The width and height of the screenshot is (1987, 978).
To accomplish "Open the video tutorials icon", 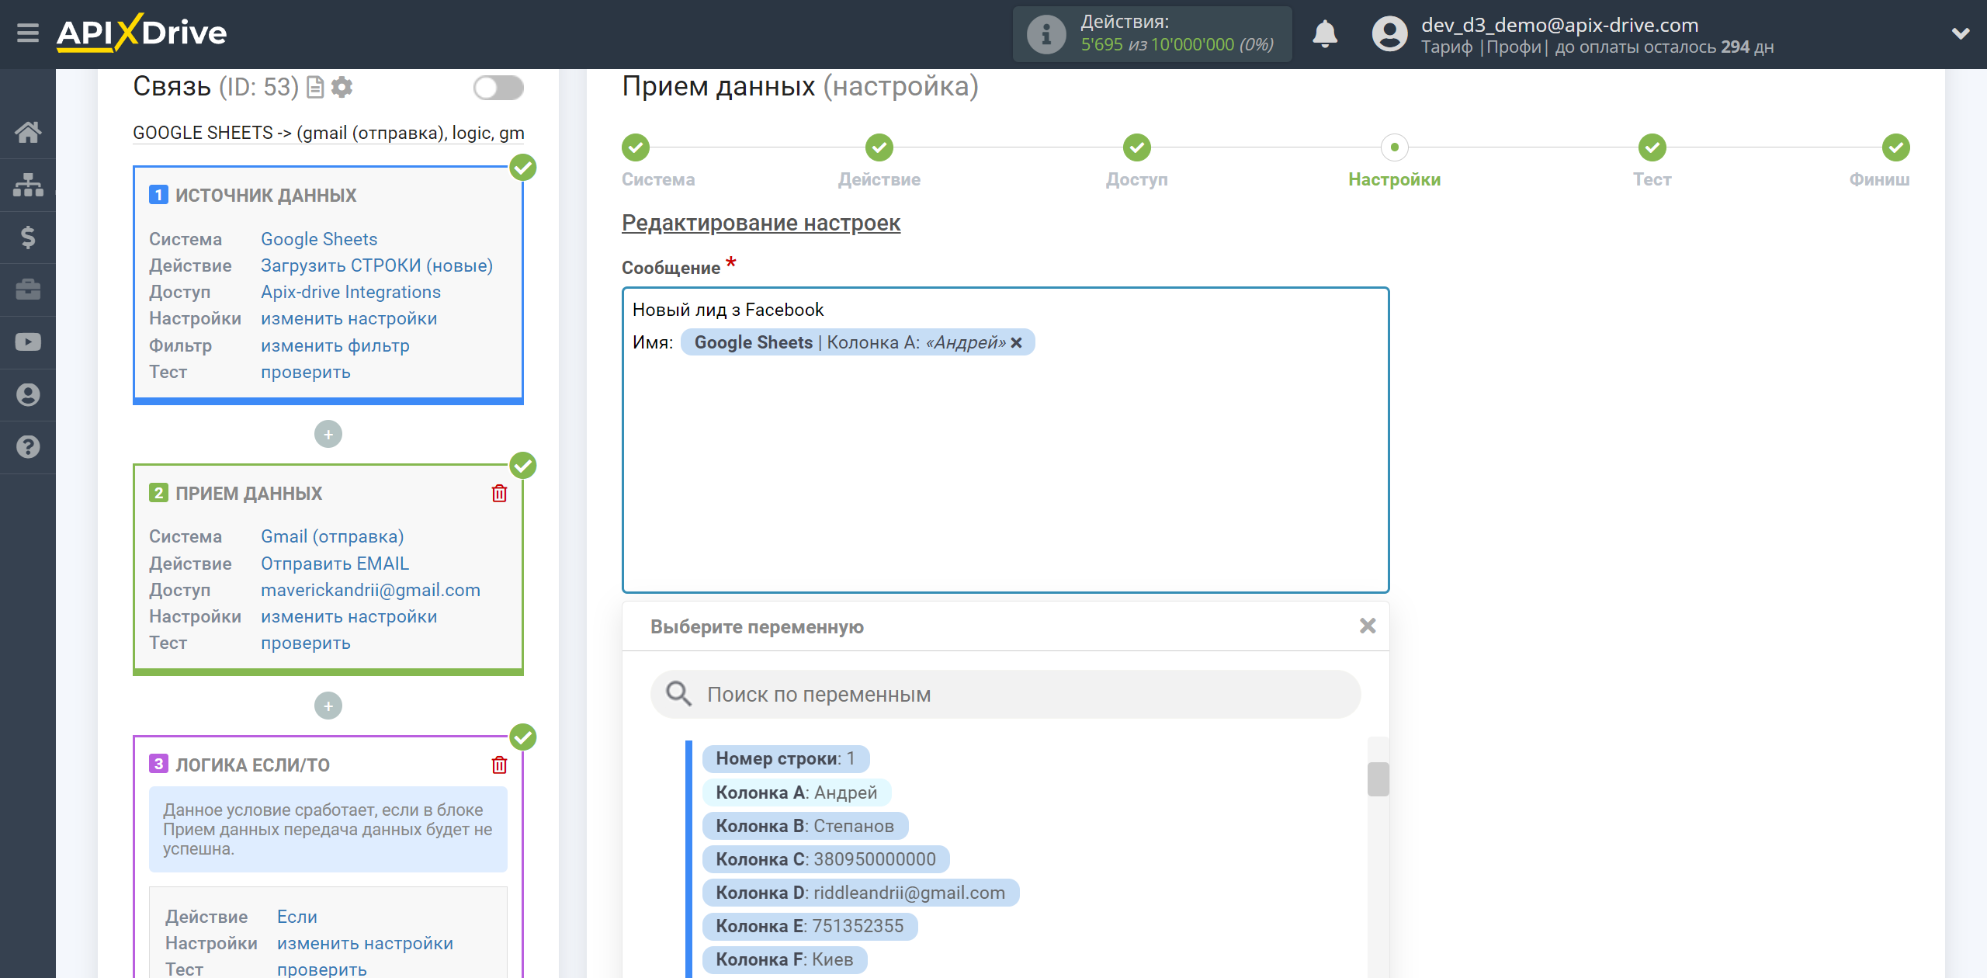I will click(x=28, y=342).
